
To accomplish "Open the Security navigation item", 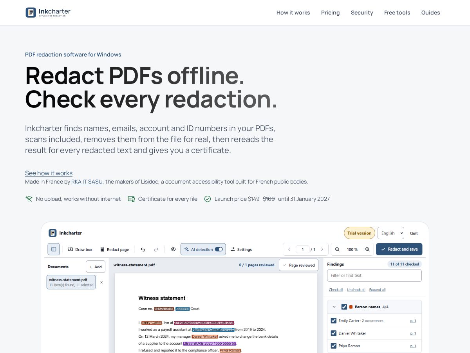I will [362, 13].
